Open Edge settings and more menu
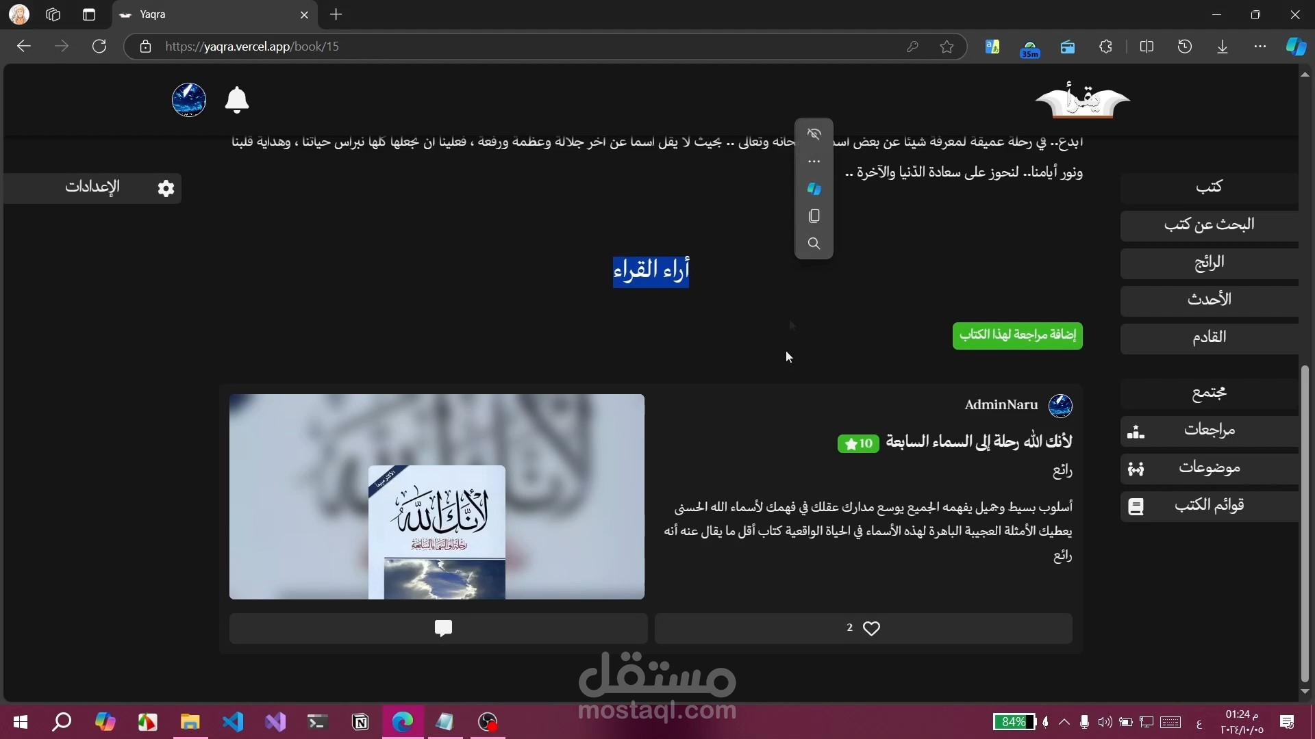1315x739 pixels. point(1260,47)
